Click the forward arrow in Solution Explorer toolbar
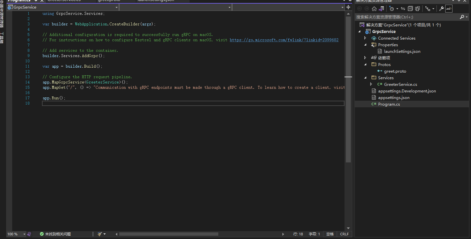 (367, 9)
